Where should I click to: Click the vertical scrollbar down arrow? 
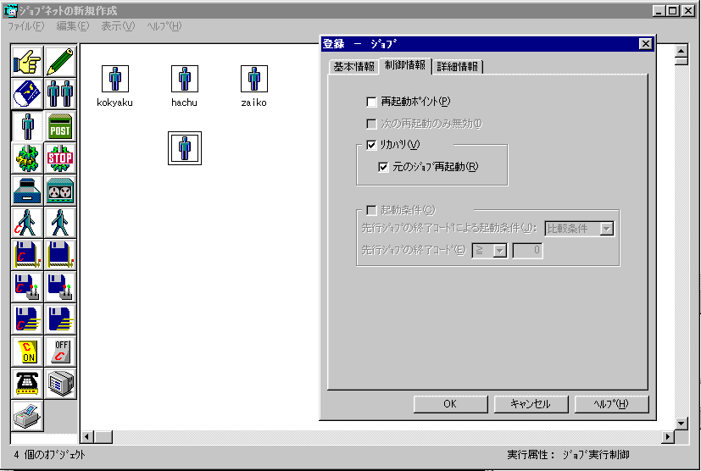click(x=681, y=423)
